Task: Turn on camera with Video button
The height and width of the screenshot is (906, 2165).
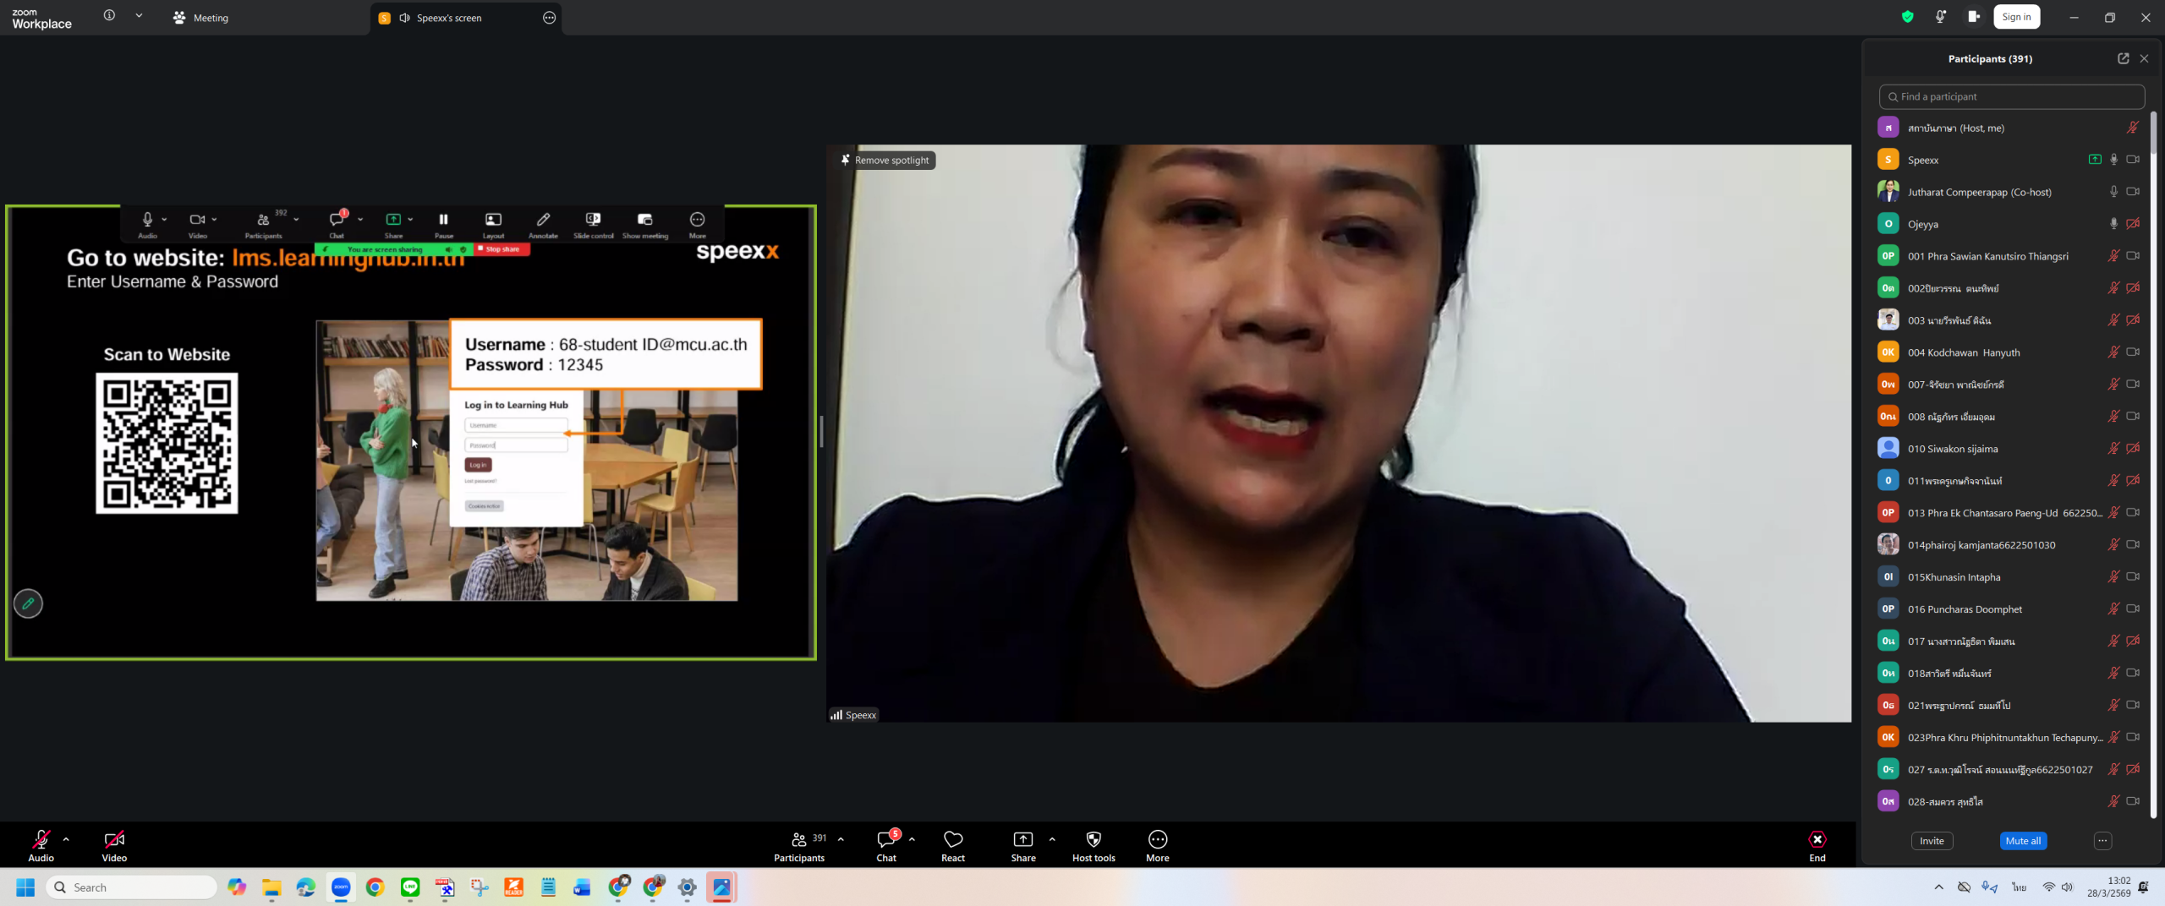Action: pyautogui.click(x=114, y=844)
